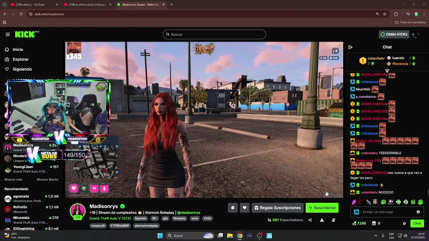Click the Chrome tab search dropdown arrow

click(x=4, y=5)
